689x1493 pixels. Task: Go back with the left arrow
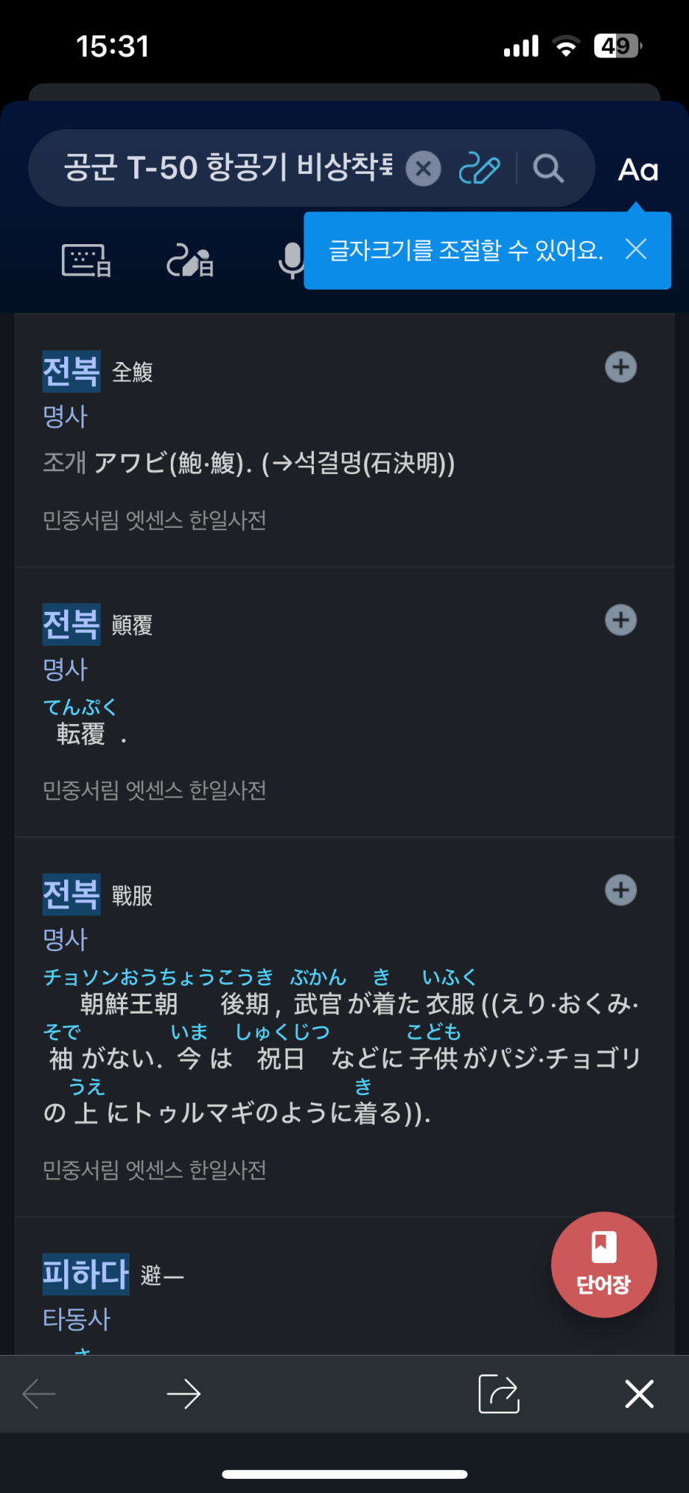40,1394
